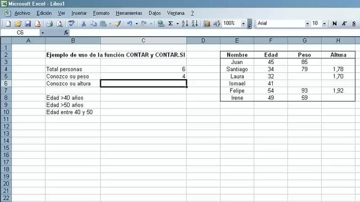Select the Format Painter brush

coord(118,24)
